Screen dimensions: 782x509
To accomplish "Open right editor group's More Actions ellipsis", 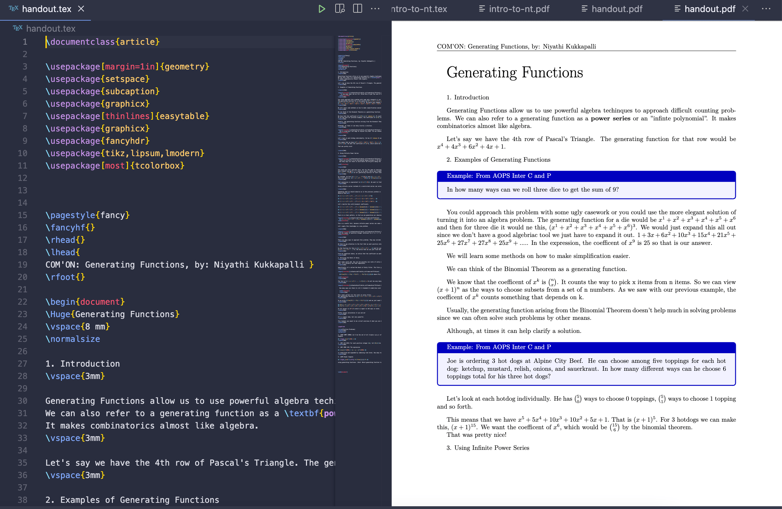I will point(766,9).
